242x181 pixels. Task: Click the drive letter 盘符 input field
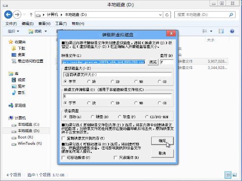(x=167, y=62)
